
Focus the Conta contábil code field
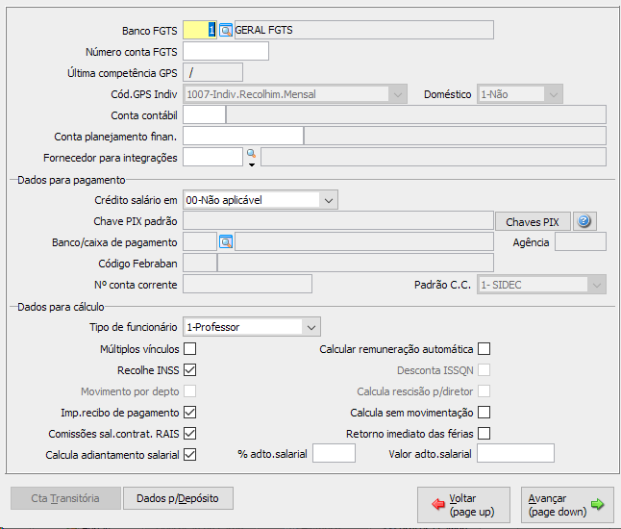coord(203,114)
